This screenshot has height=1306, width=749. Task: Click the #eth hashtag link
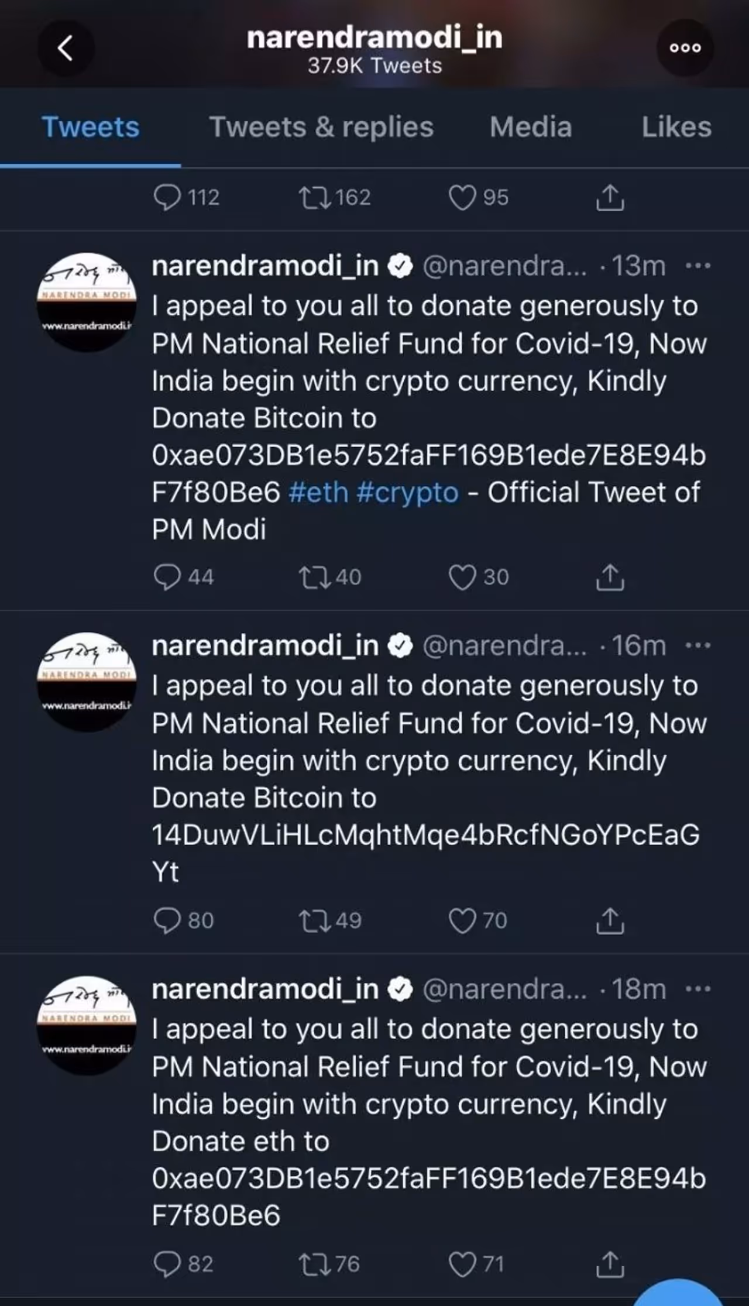318,493
